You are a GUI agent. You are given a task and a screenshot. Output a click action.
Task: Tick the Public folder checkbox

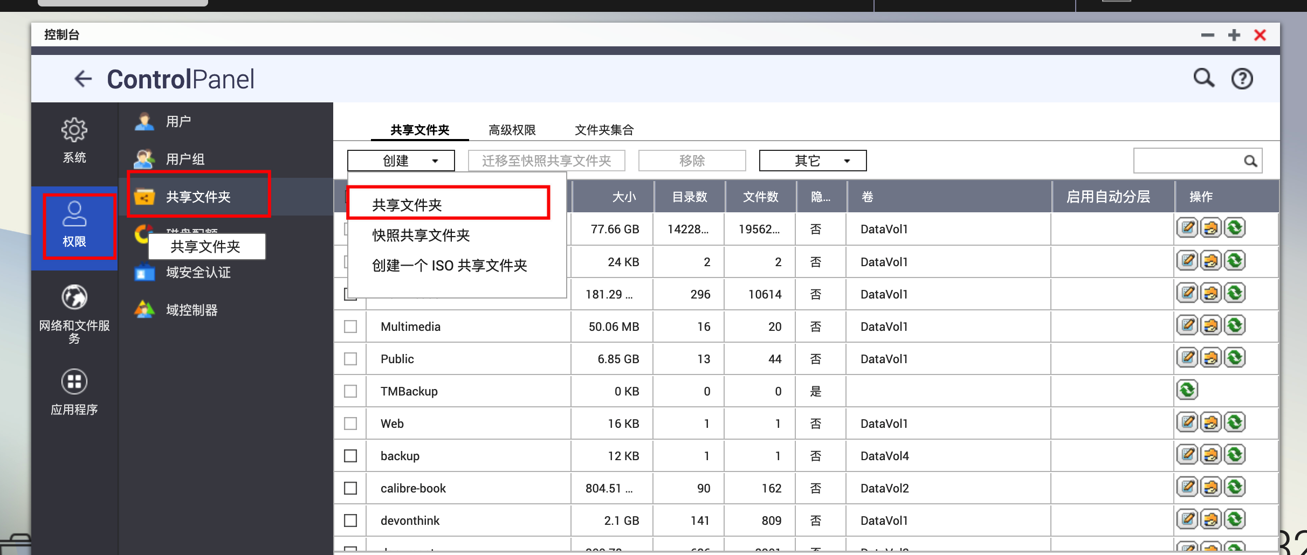coord(350,359)
